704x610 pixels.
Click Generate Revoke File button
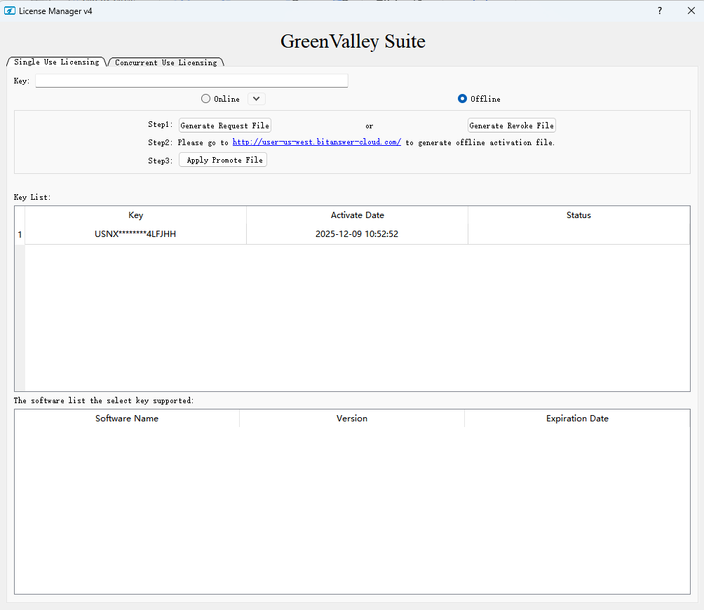(x=511, y=126)
